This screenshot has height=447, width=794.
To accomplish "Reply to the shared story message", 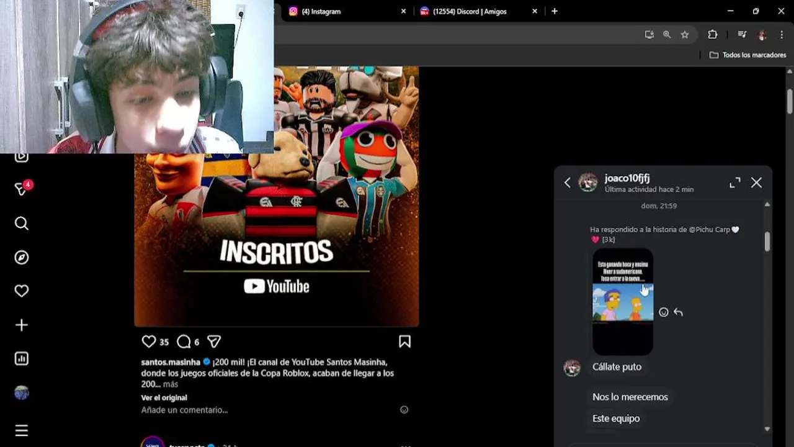I will (x=678, y=312).
